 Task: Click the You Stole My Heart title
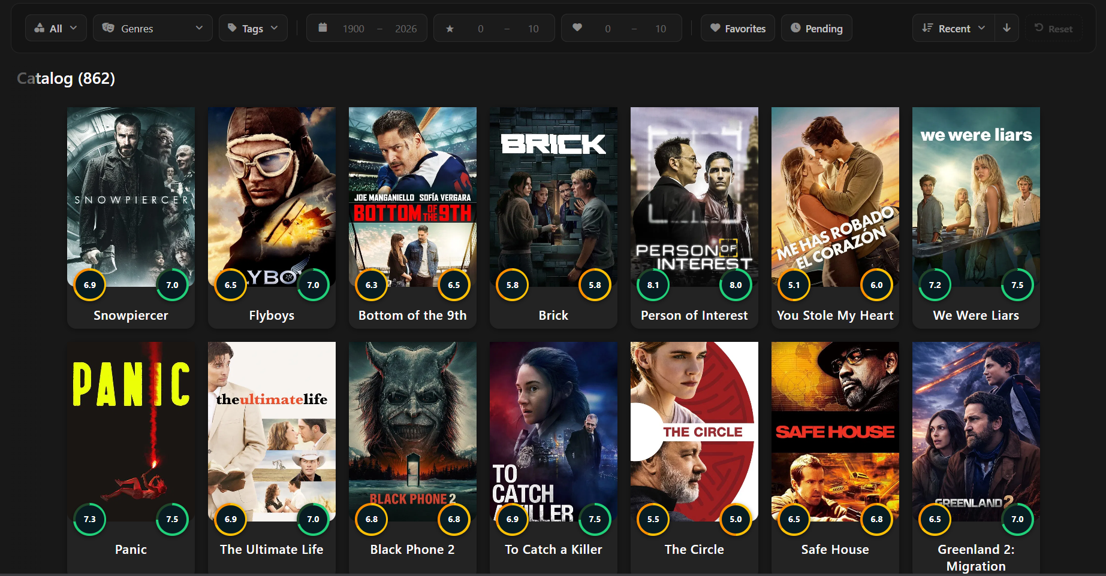tap(835, 316)
